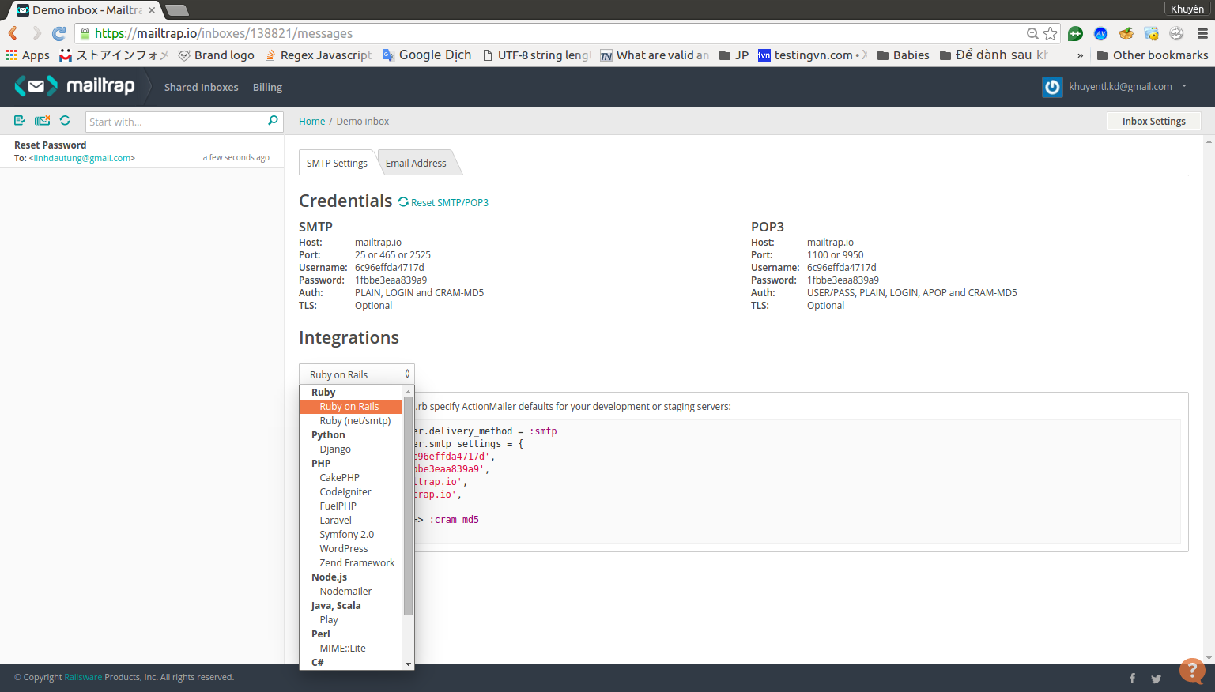This screenshot has width=1215, height=692.
Task: Click the browser back arrow
Action: [x=13, y=33]
